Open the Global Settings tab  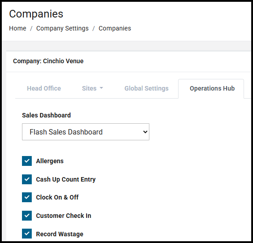pyautogui.click(x=146, y=88)
